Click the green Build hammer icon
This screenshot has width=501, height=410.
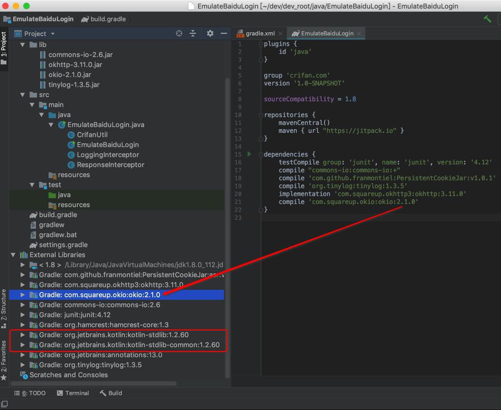tap(487, 19)
